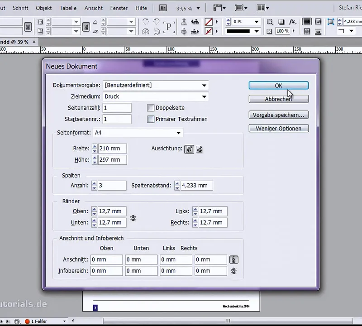
Task: Click the Anschnitt Oben 0 mm field
Action: (x=106, y=260)
